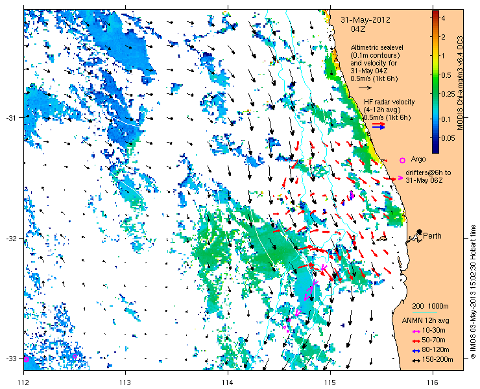
Task: Click the color bar tick value "0.1"
Action: (x=446, y=119)
